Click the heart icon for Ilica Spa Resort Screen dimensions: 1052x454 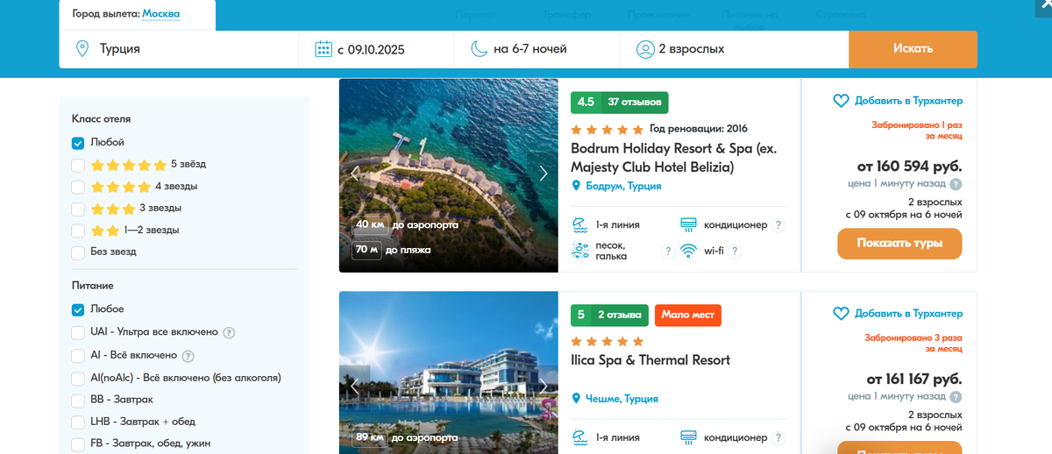coord(841,314)
